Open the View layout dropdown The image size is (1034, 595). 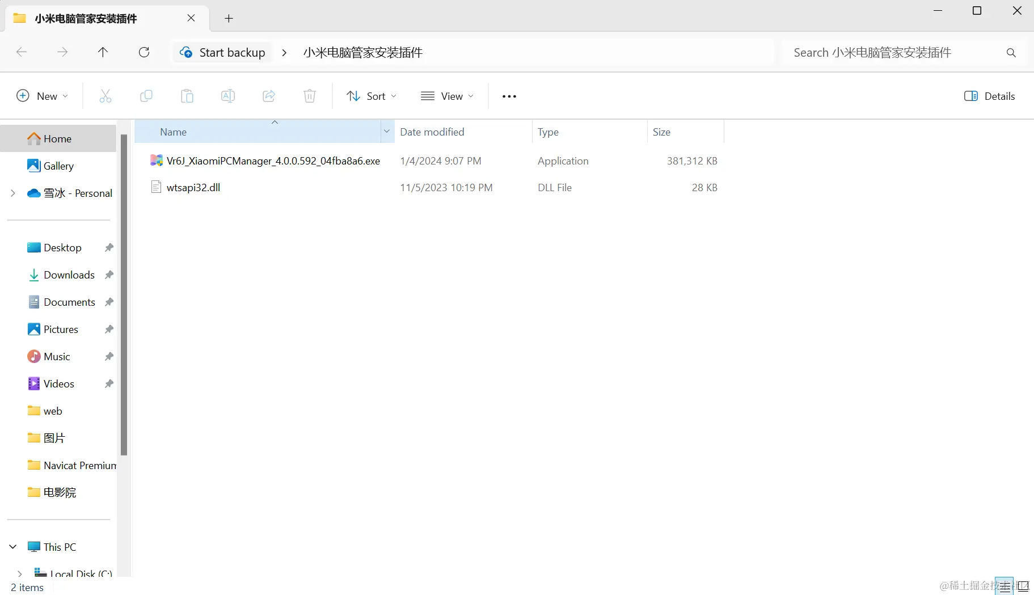448,96
